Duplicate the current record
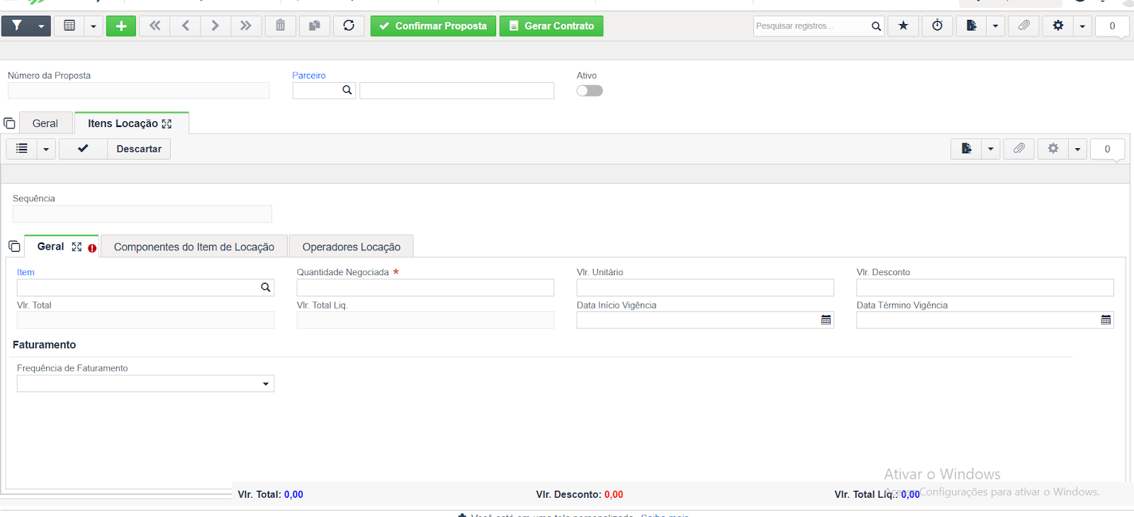Image resolution: width=1134 pixels, height=517 pixels. (315, 26)
